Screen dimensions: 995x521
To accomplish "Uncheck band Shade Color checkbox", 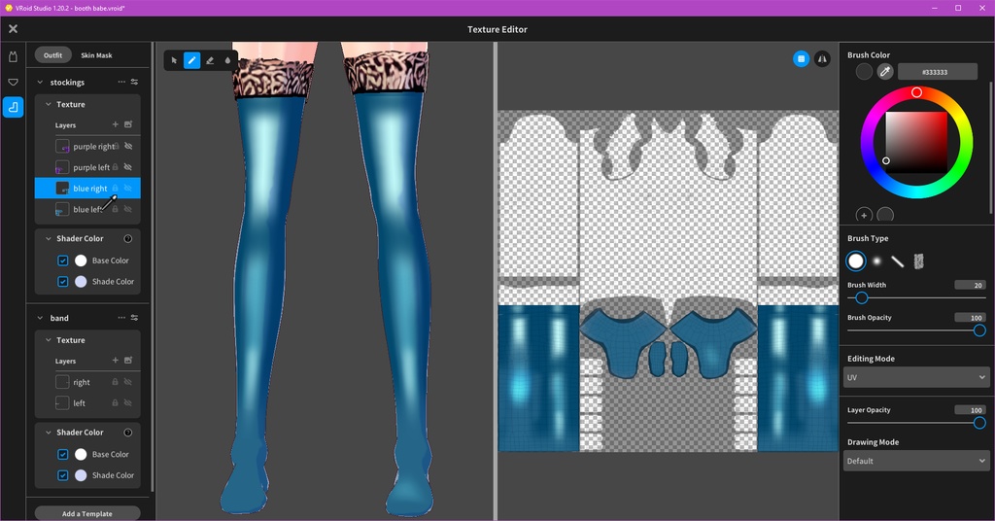I will [x=63, y=474].
